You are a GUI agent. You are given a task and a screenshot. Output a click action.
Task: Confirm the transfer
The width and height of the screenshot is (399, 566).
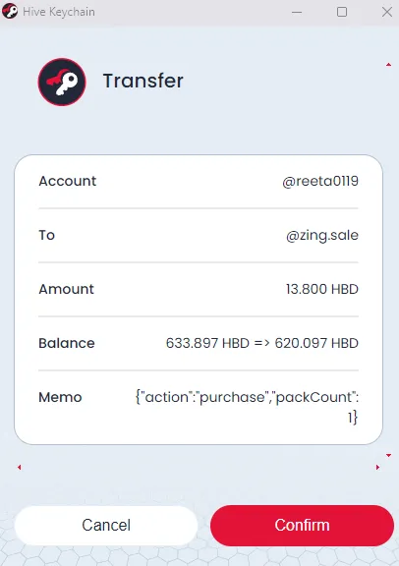302,525
